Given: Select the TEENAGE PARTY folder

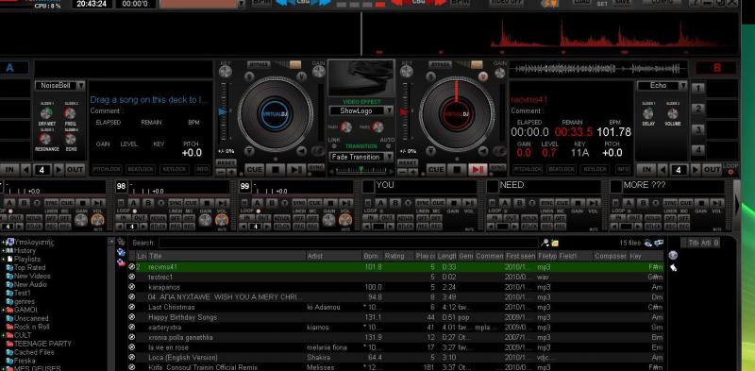Looking at the screenshot, I should (x=42, y=344).
